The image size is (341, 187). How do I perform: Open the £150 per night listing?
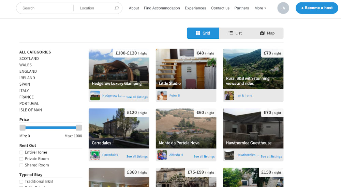253,177
